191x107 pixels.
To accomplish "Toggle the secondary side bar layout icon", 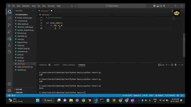I will tap(161, 6).
